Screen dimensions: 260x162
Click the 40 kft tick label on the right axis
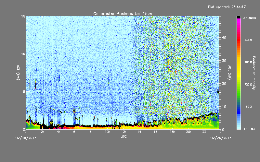point(224,37)
